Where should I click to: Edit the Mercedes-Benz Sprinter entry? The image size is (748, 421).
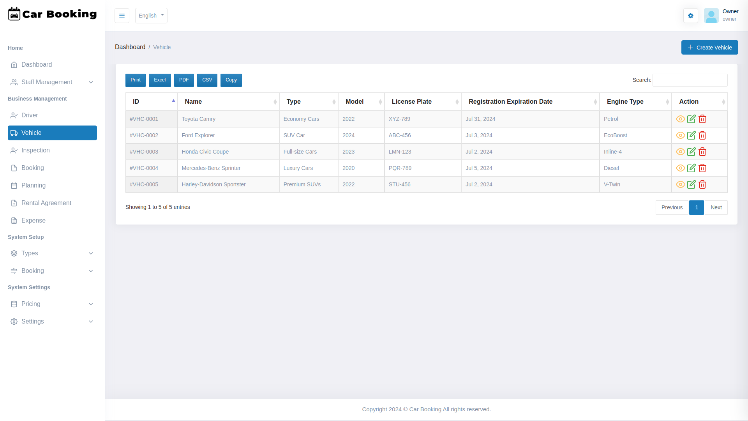point(692,168)
